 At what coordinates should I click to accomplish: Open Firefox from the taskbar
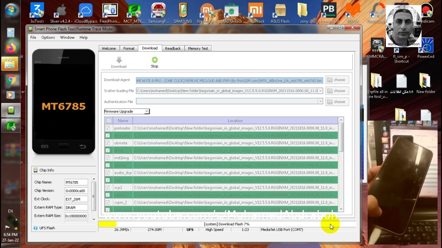11,48
